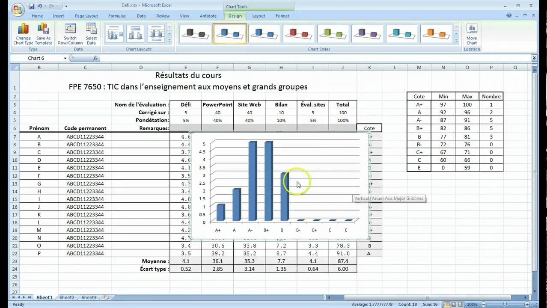Undo the last action

[x=40, y=6]
